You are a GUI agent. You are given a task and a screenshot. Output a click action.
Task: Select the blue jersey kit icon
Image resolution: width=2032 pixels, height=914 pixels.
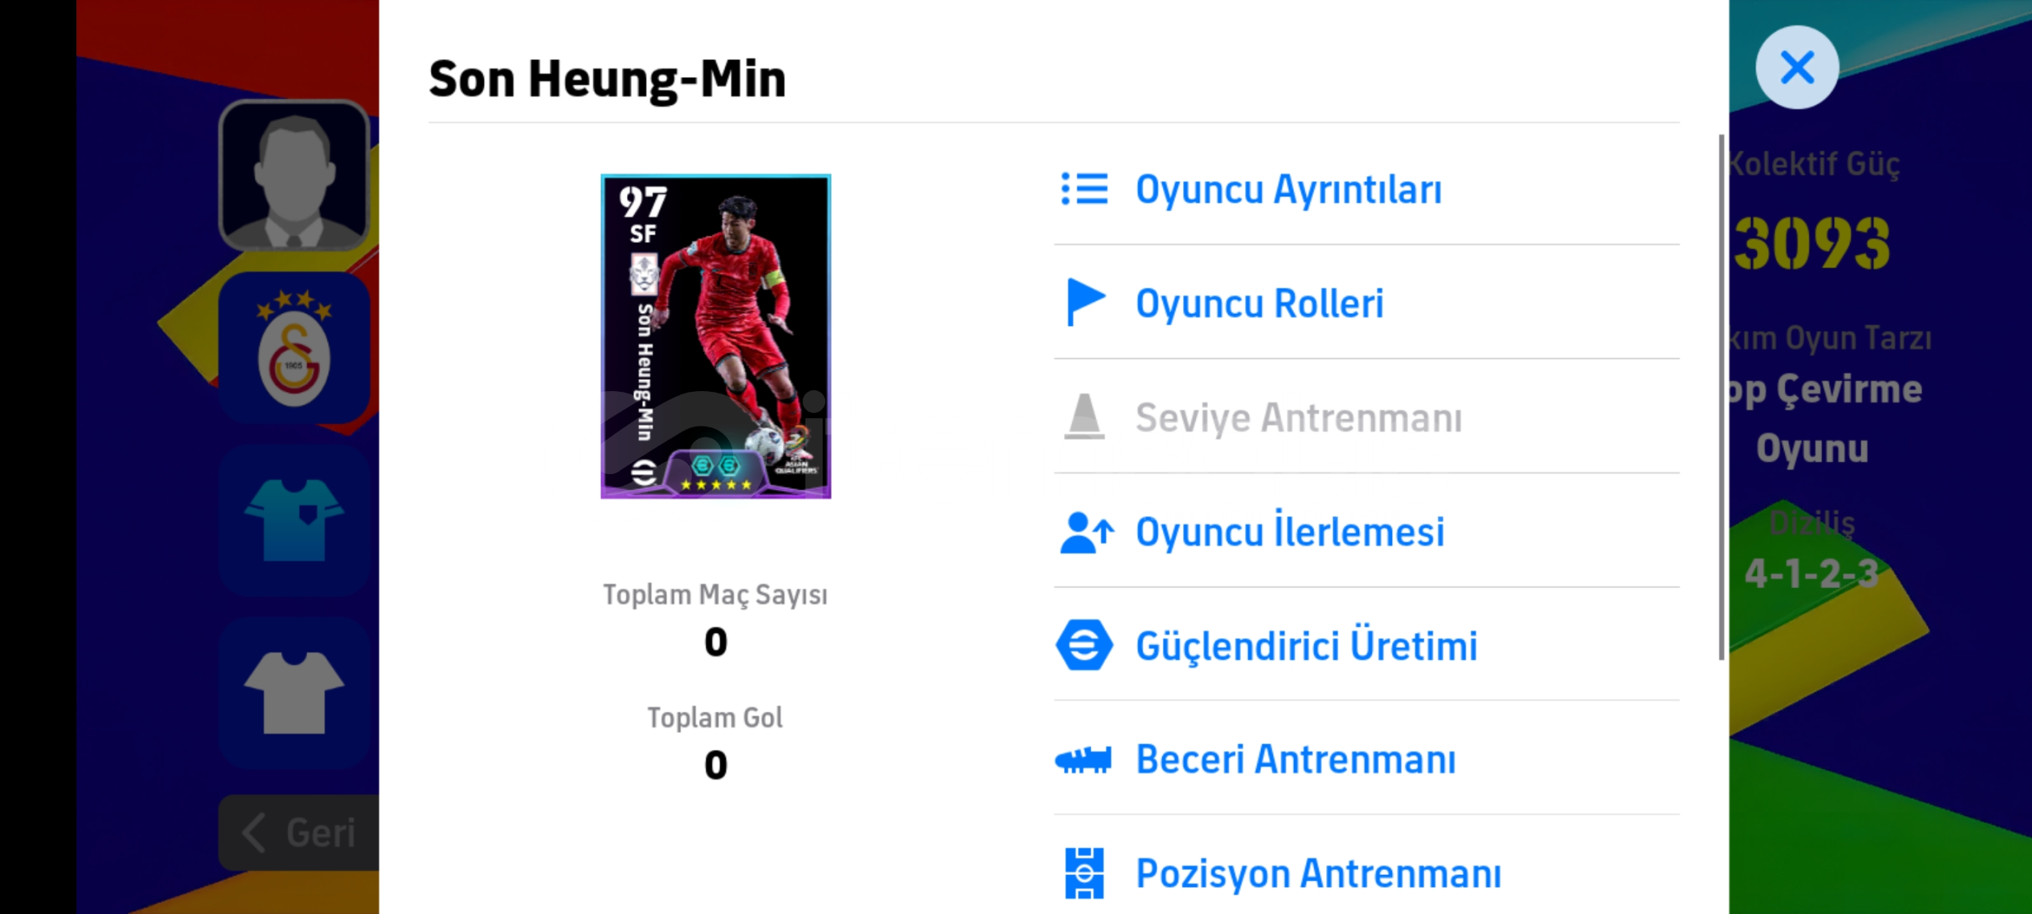294,520
